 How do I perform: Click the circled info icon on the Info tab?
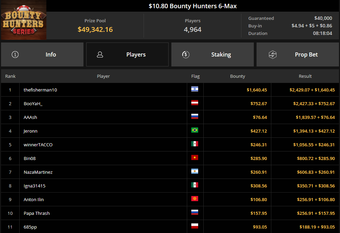pos(15,54)
